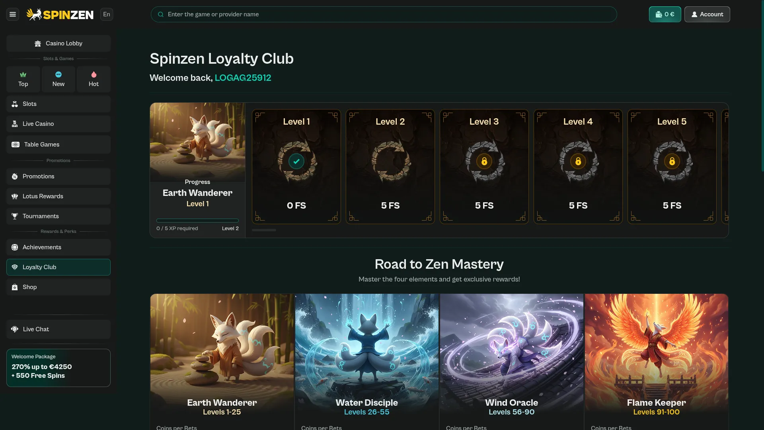Open the wallet balance 0 € button
The width and height of the screenshot is (764, 430).
coord(665,14)
